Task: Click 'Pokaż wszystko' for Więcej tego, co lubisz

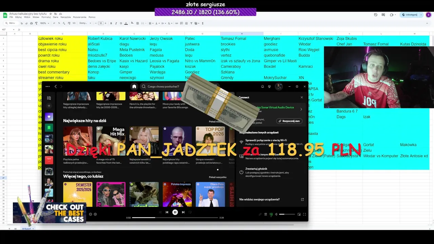Action: (218, 177)
